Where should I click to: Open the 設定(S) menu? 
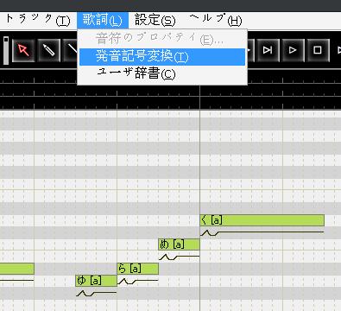click(155, 20)
